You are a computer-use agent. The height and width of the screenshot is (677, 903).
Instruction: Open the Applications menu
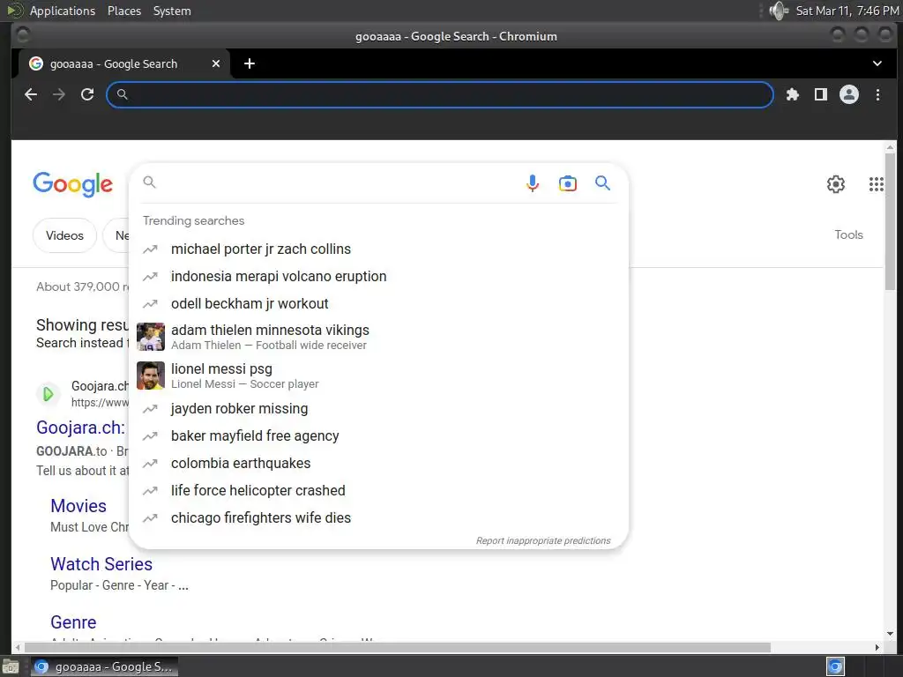(x=63, y=11)
